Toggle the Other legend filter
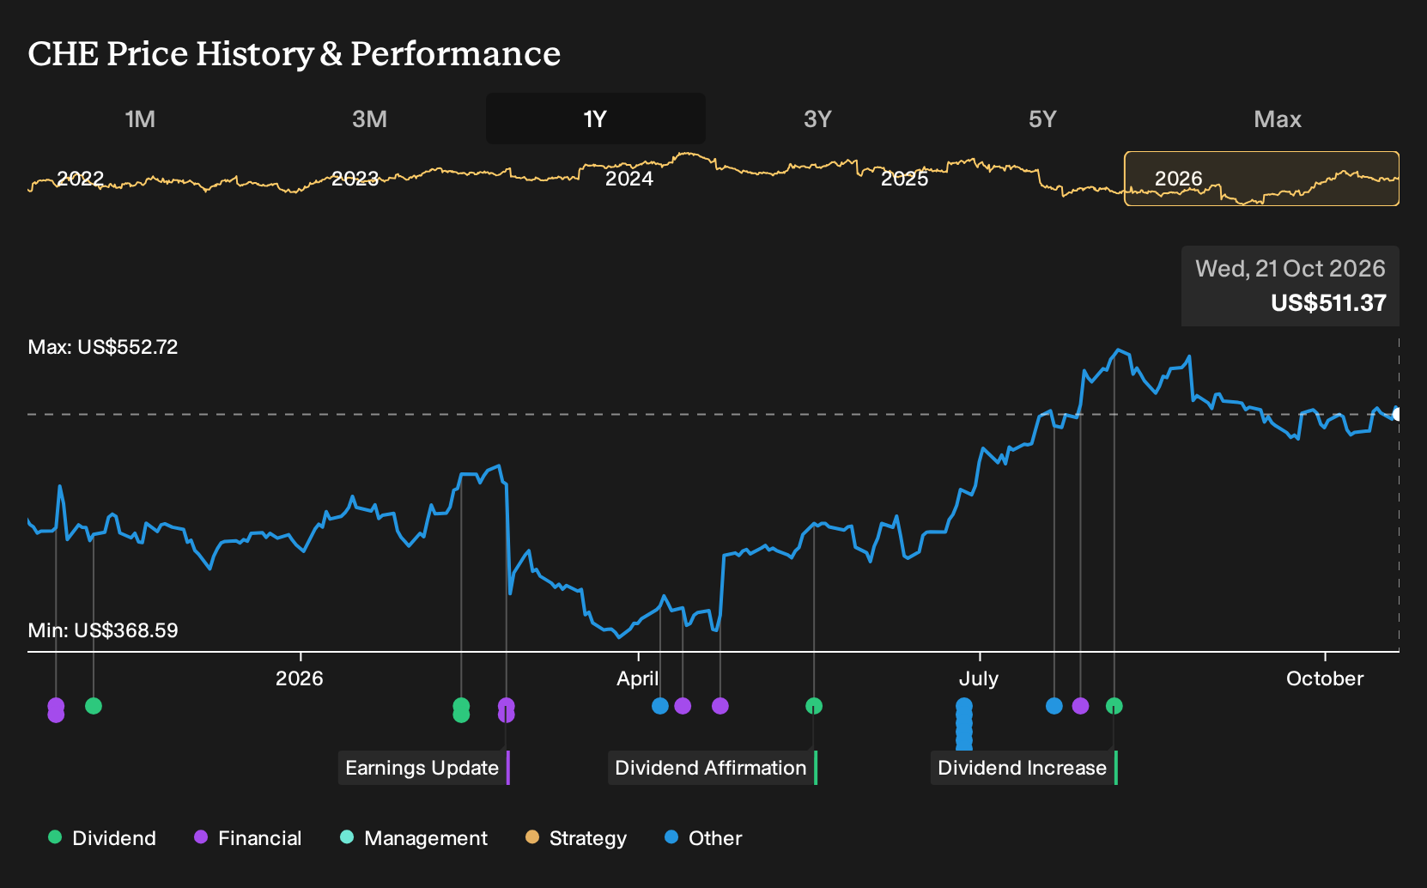This screenshot has width=1427, height=888. tap(703, 838)
